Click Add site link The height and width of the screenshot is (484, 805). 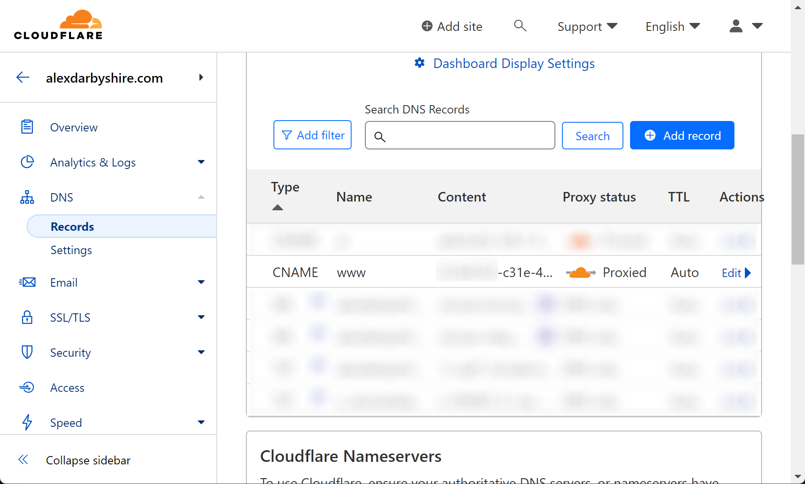(x=452, y=26)
